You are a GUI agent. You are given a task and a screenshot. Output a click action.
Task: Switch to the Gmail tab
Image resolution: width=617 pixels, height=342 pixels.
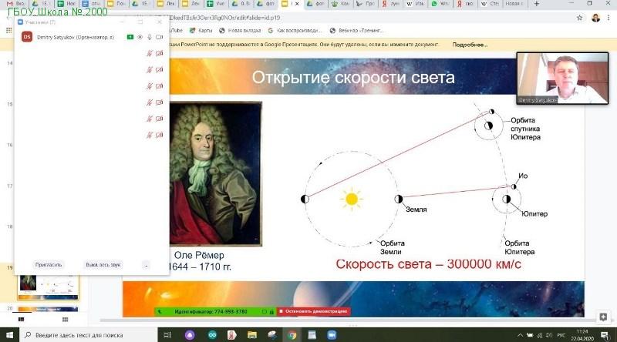coord(15,4)
